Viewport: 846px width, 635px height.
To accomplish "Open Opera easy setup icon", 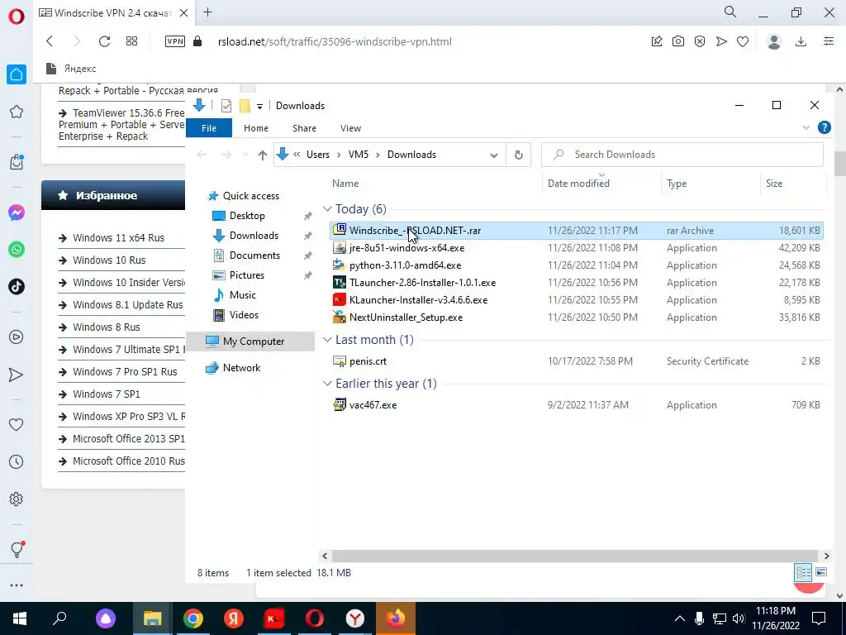I will pos(829,41).
